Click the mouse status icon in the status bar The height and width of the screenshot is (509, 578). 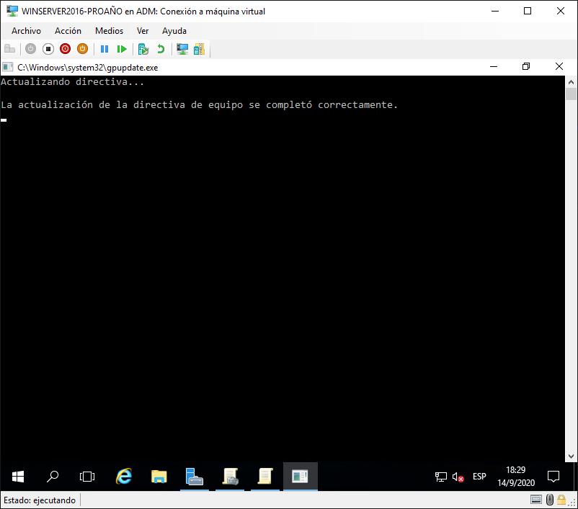click(550, 500)
